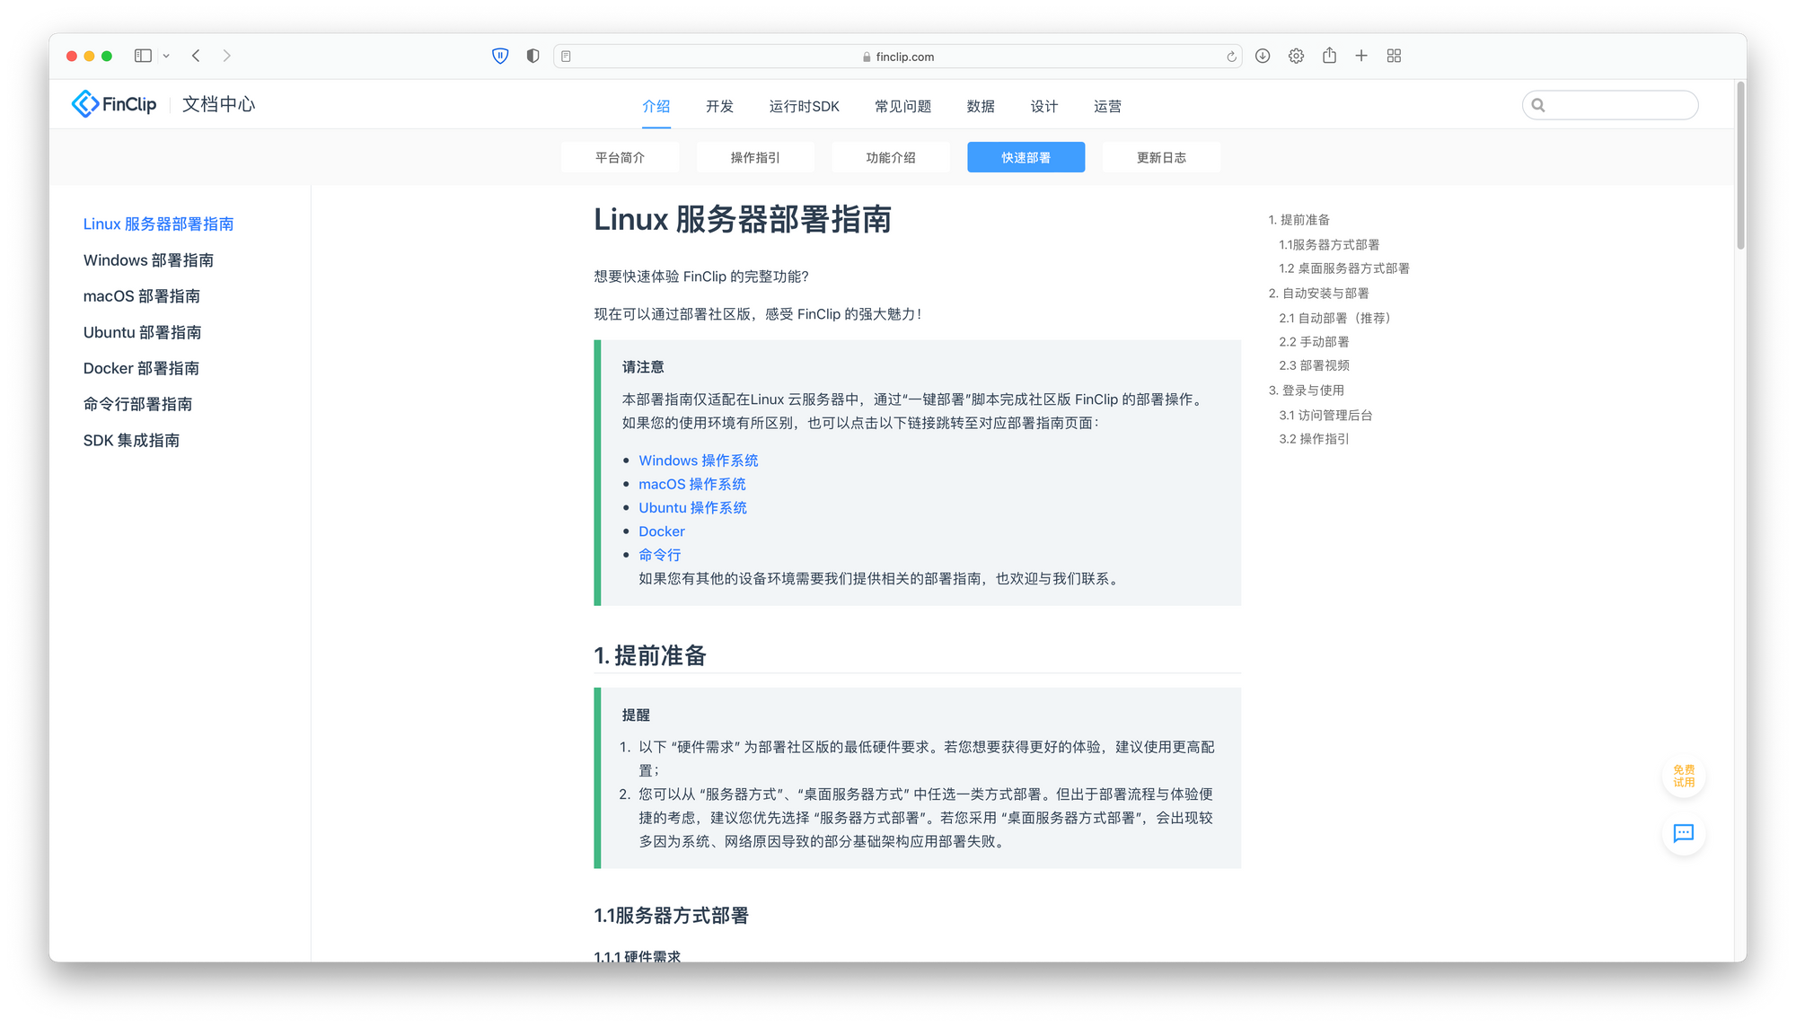
Task: Open the 平台简介 sub-tab
Action: point(620,157)
